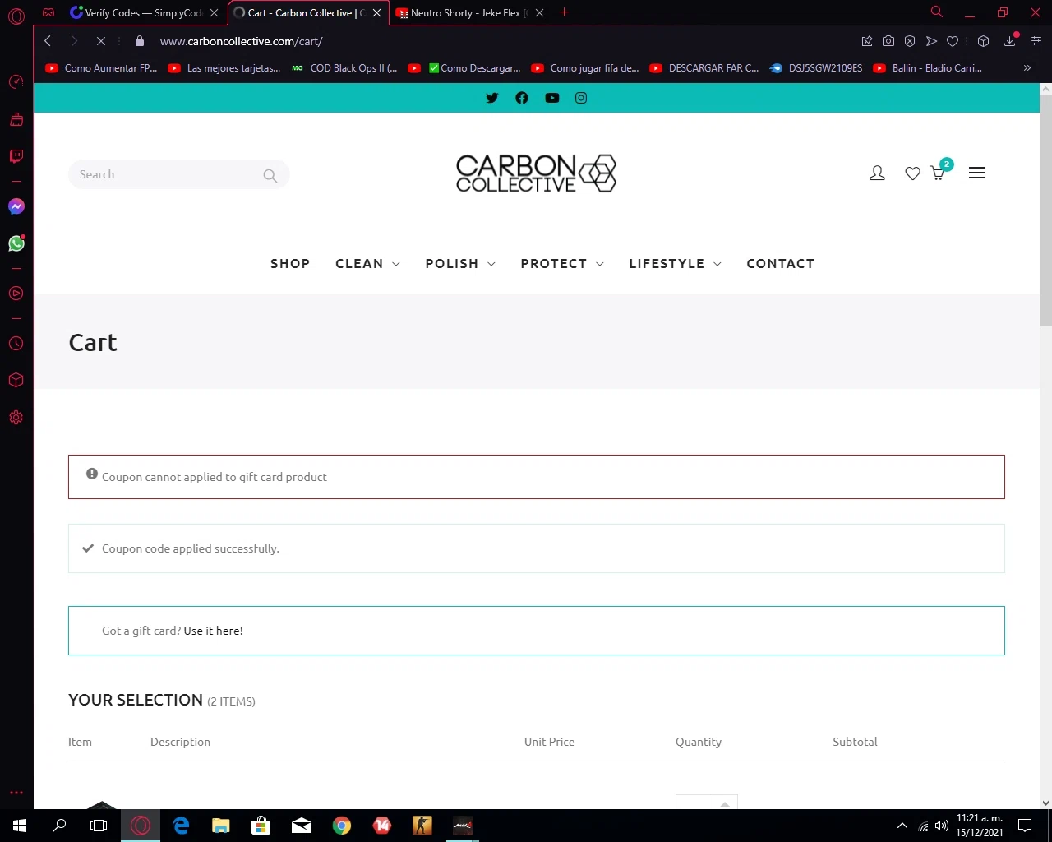Image resolution: width=1052 pixels, height=842 pixels.
Task: Open the volume control tray icon
Action: (942, 826)
